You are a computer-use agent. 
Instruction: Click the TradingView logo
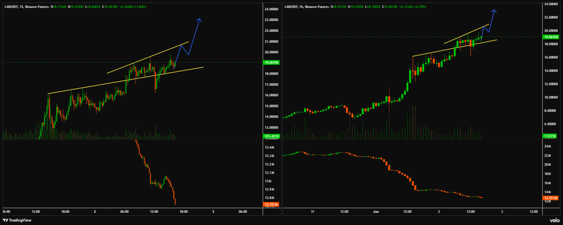(x=17, y=220)
